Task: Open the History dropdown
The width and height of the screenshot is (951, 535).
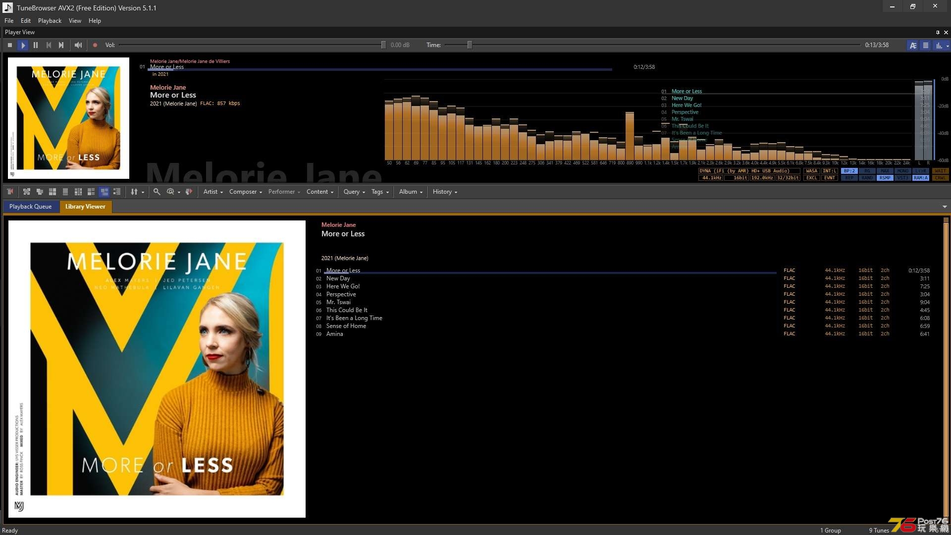Action: click(445, 192)
